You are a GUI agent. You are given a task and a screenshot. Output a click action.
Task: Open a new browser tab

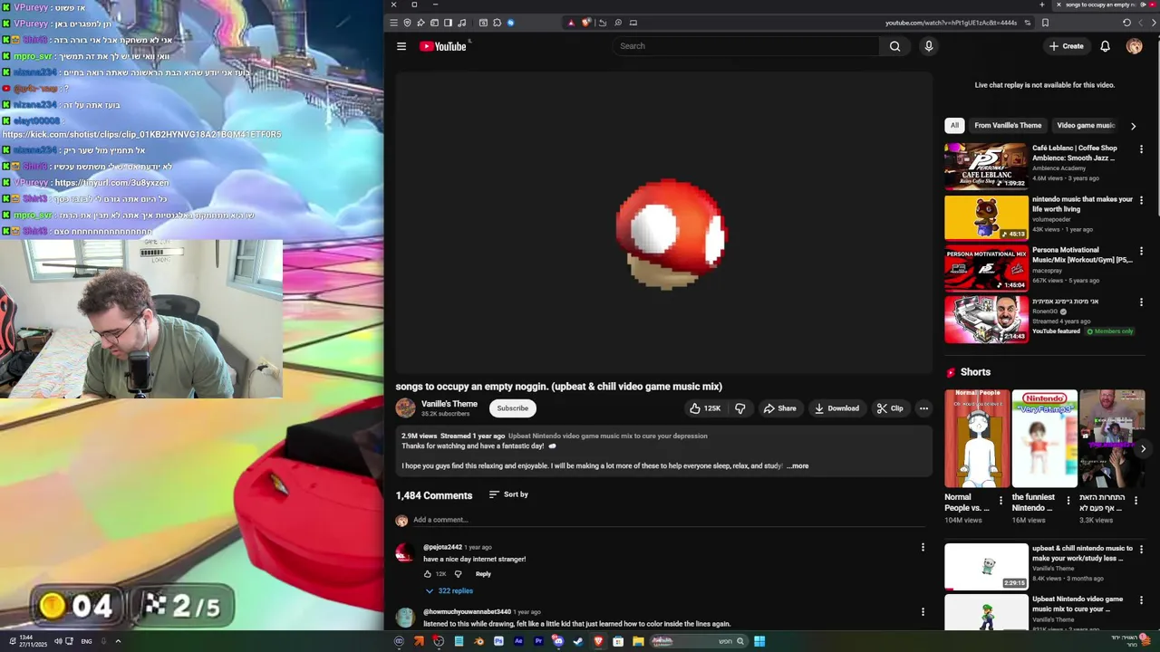click(1042, 5)
